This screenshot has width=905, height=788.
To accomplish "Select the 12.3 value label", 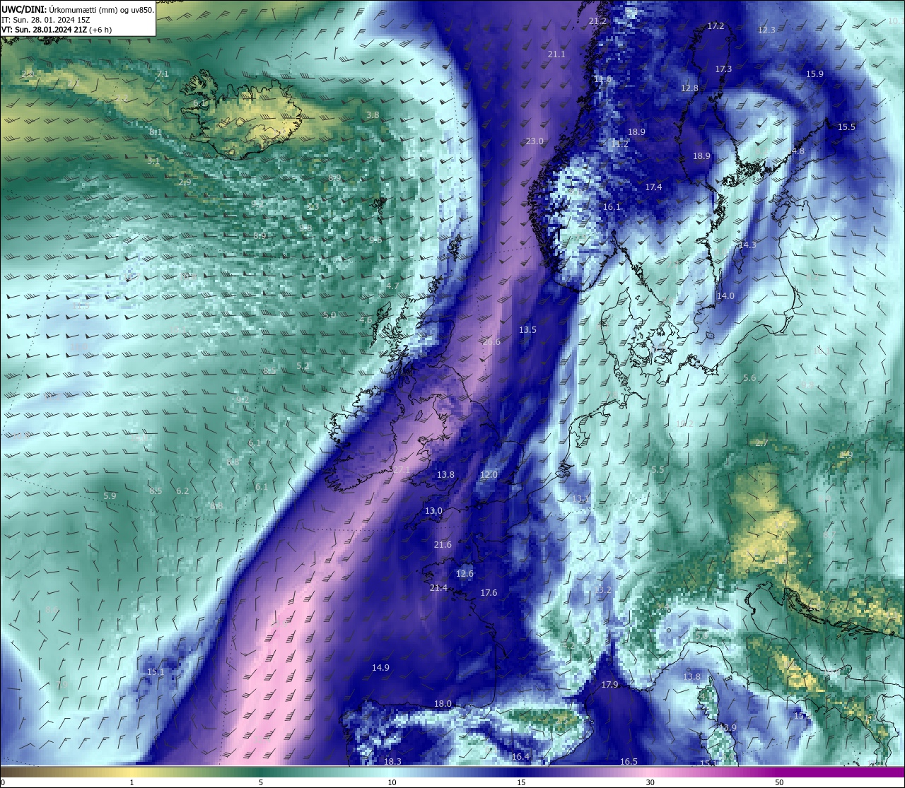I will click(766, 30).
